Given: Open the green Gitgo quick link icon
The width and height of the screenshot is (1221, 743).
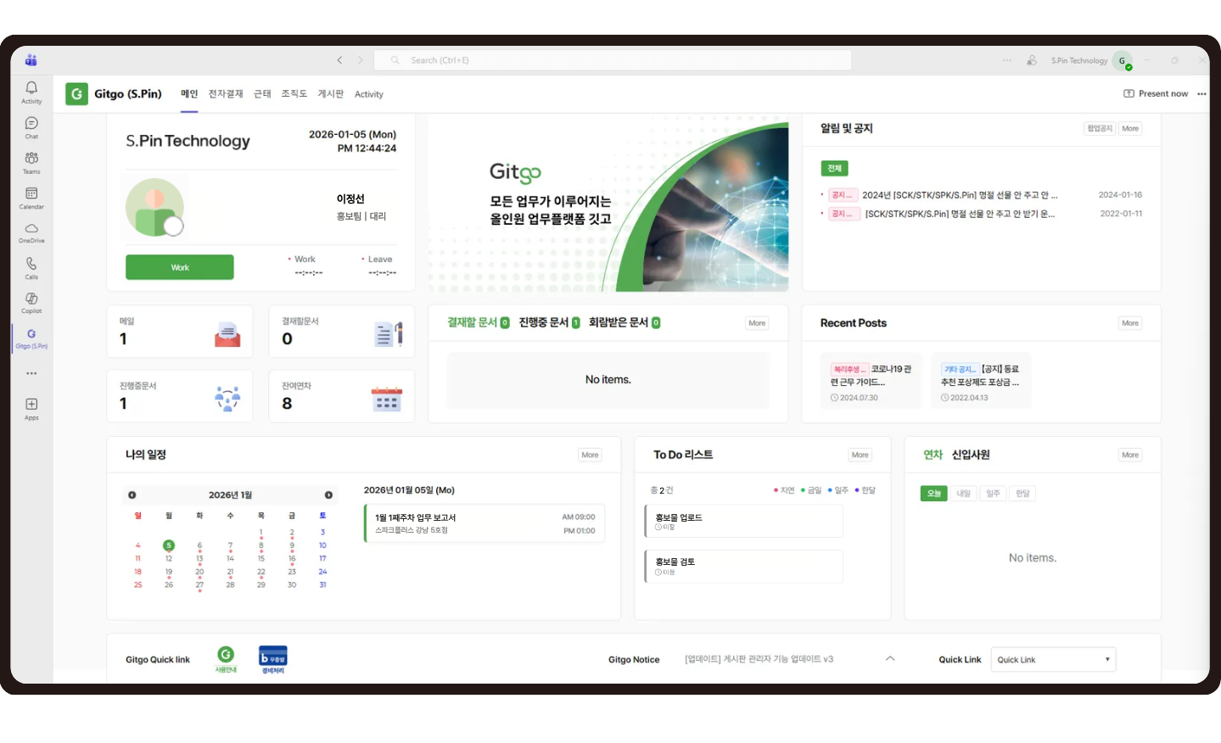Looking at the screenshot, I should tap(226, 656).
